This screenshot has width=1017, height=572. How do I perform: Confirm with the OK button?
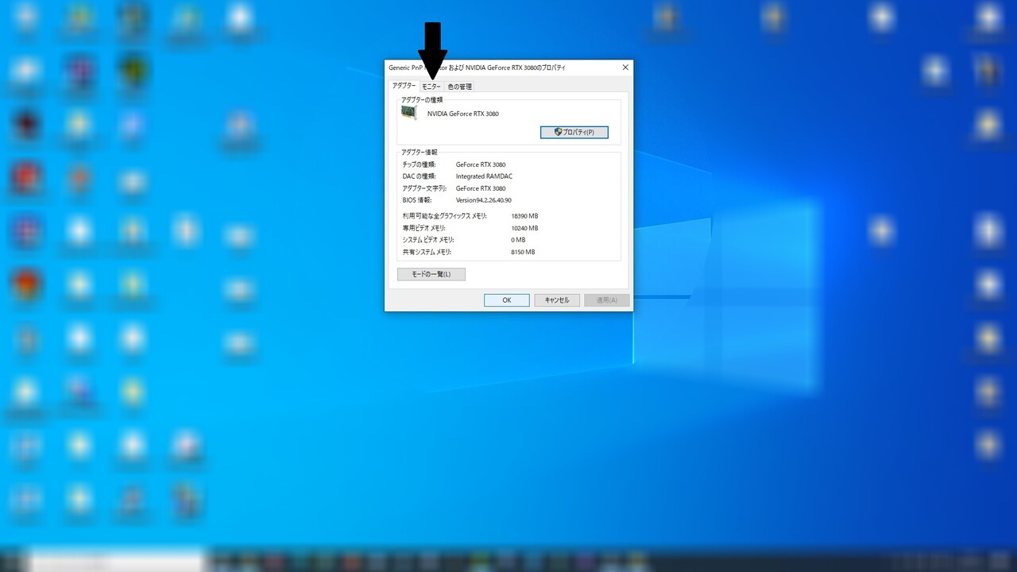(506, 300)
